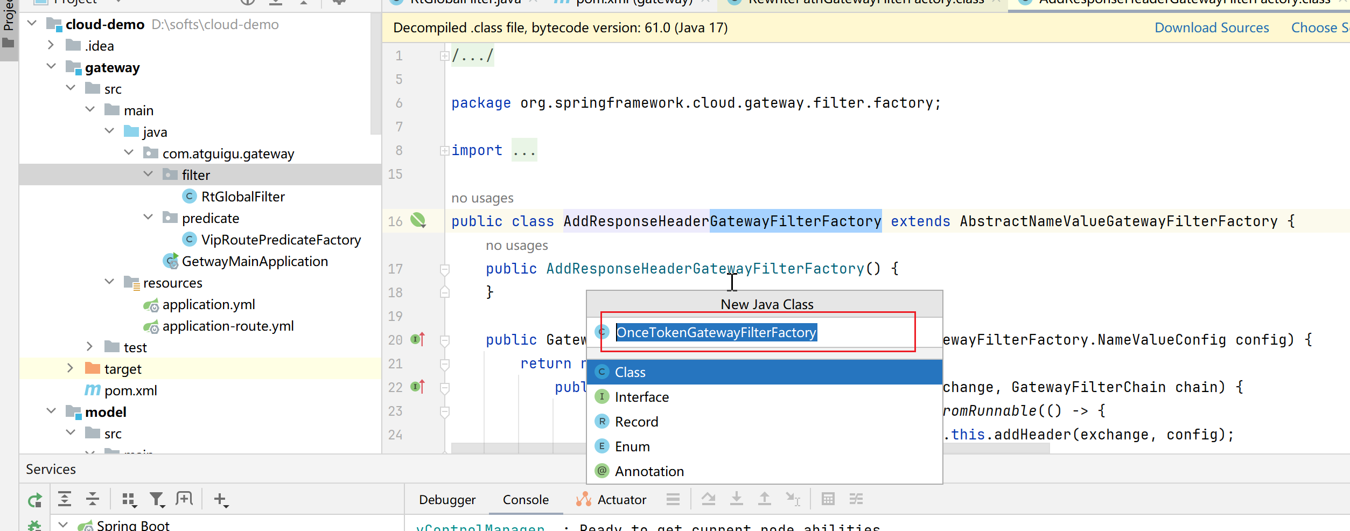Unfold the import block on line 8
The height and width of the screenshot is (531, 1350).
[444, 151]
